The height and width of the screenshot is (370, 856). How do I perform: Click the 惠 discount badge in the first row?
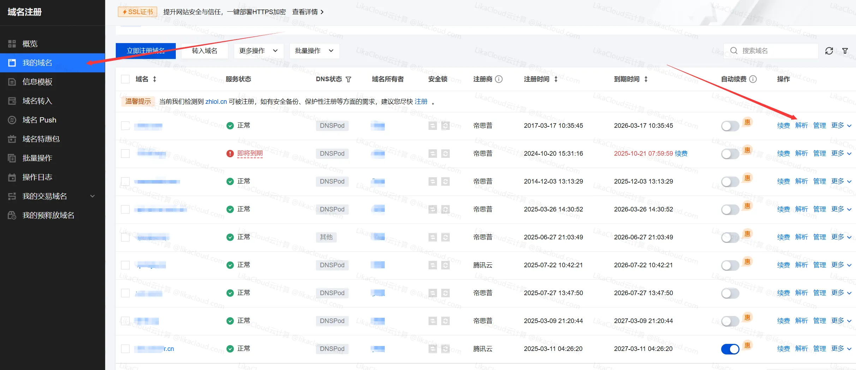click(x=747, y=123)
